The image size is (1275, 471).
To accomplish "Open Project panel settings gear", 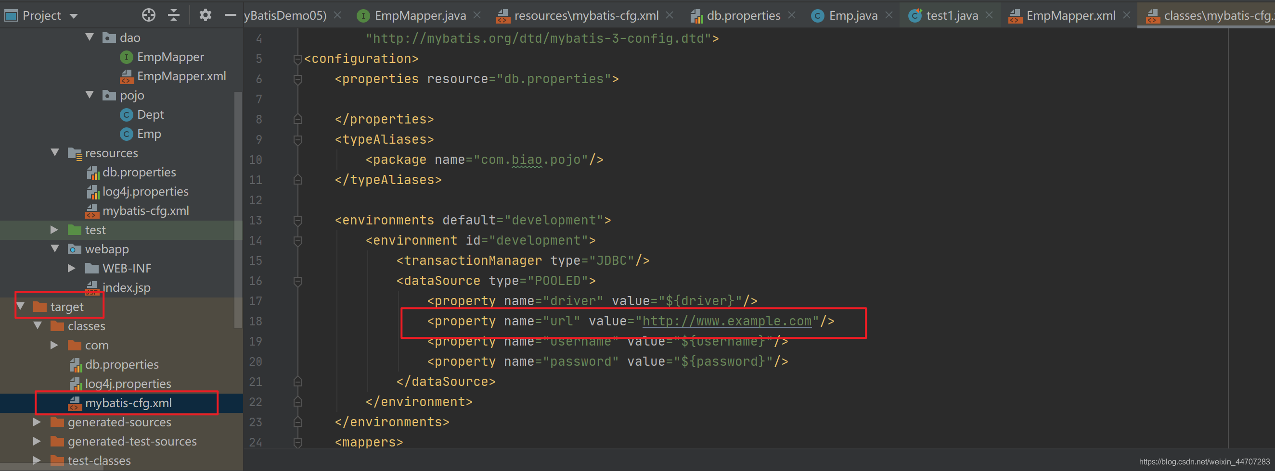I will coord(206,15).
